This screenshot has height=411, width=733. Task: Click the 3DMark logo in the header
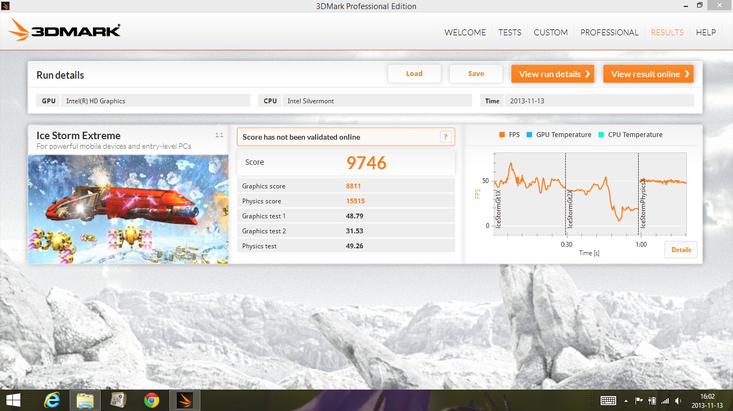[x=64, y=30]
